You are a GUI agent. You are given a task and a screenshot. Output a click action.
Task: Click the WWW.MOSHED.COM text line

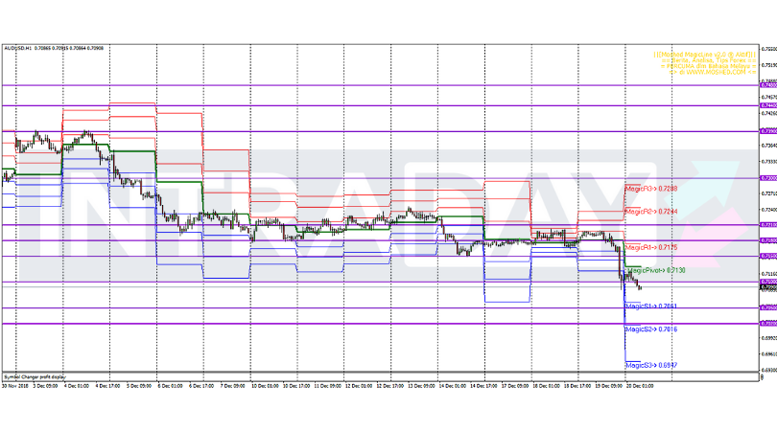coord(712,72)
